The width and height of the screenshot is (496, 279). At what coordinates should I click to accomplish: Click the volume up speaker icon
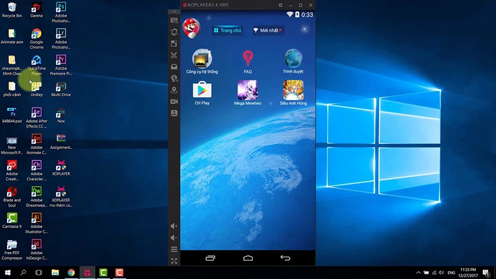[174, 226]
